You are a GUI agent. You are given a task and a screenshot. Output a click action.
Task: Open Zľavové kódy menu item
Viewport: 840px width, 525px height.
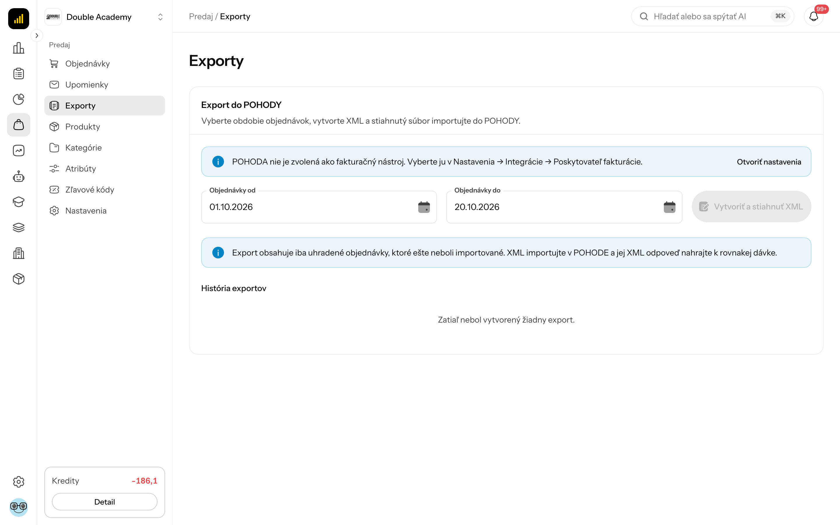click(x=104, y=190)
